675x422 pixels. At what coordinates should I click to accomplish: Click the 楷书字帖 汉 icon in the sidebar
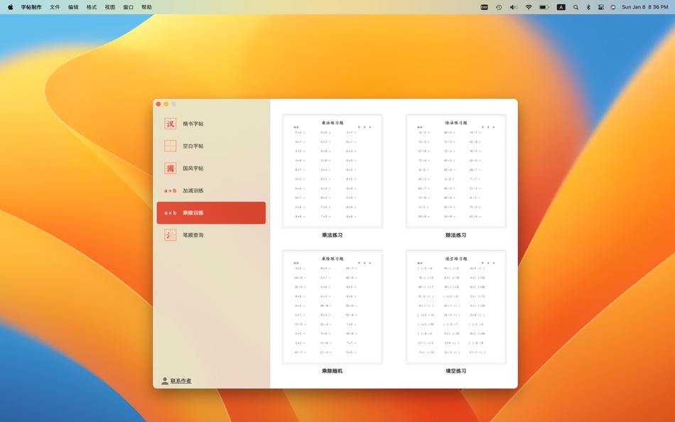(x=170, y=124)
